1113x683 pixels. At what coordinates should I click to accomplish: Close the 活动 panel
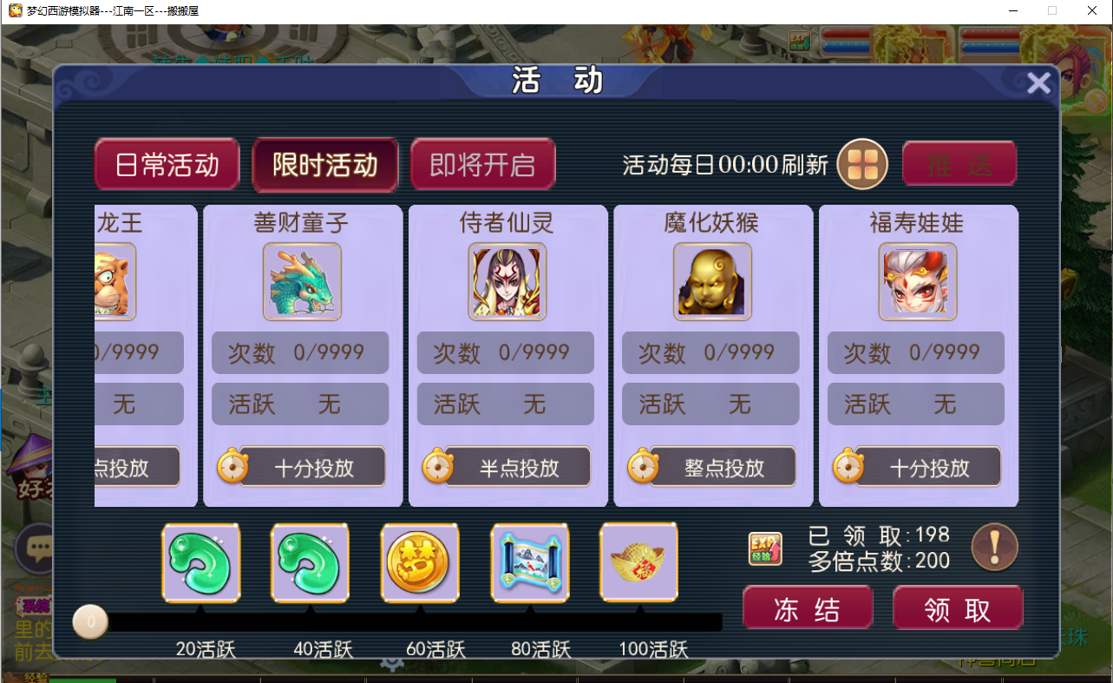coord(1038,83)
